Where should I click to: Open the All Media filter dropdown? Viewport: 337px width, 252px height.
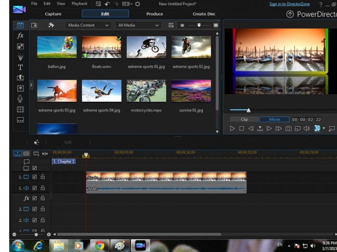[138, 25]
